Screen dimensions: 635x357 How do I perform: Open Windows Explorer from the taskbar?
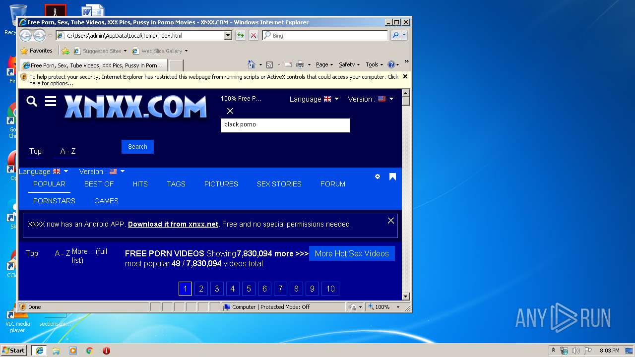[x=56, y=351]
